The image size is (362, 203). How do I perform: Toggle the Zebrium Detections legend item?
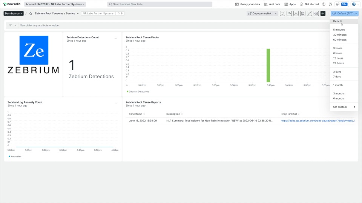pyautogui.click(x=138, y=92)
